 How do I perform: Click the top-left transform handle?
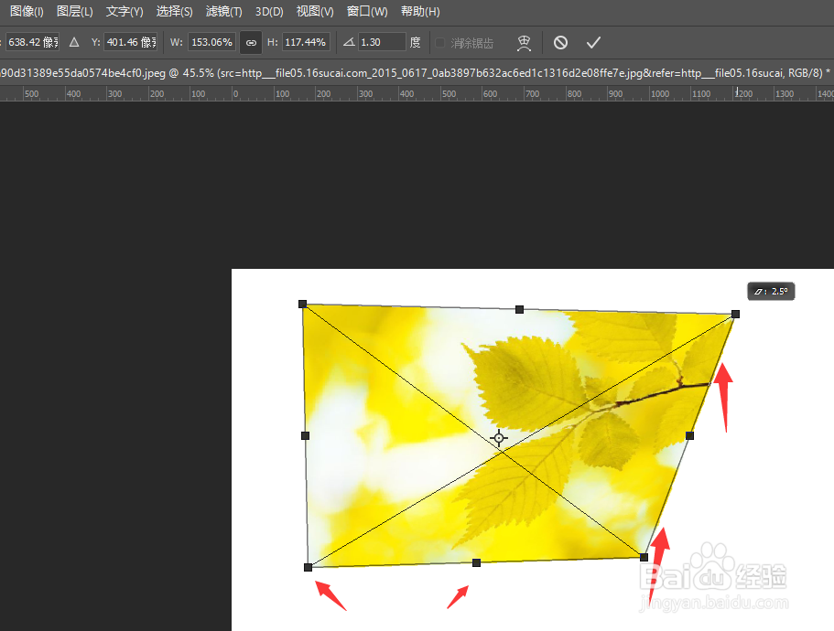tap(303, 304)
